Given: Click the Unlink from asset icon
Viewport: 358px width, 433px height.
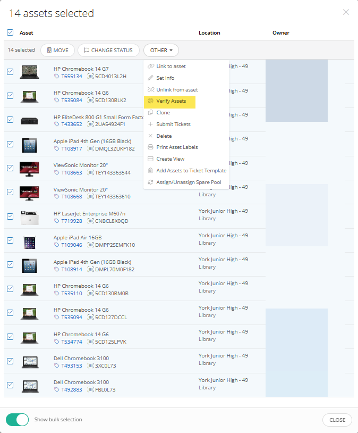Looking at the screenshot, I should coord(151,90).
